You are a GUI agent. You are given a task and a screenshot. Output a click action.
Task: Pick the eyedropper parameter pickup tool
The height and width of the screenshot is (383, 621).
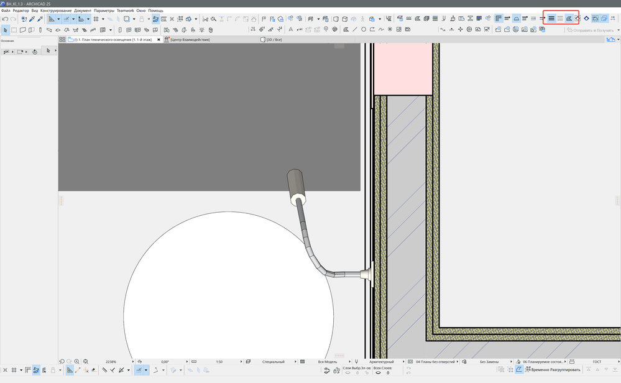click(x=32, y=19)
